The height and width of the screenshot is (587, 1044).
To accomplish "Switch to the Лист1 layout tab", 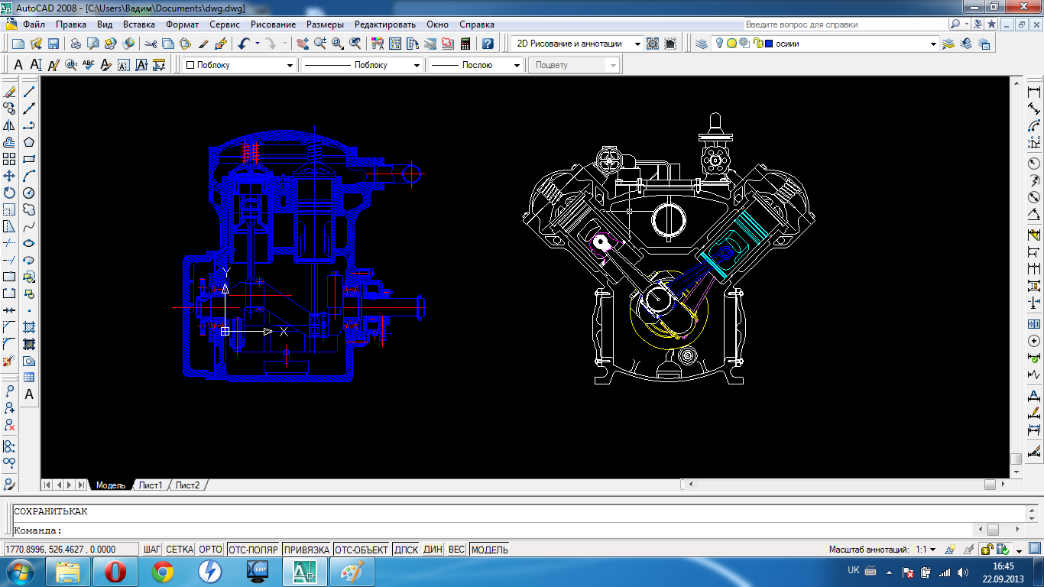I will (x=151, y=485).
